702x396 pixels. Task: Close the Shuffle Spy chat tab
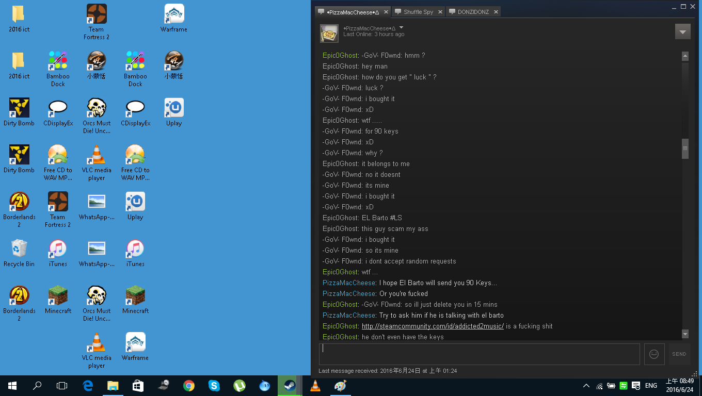(440, 12)
